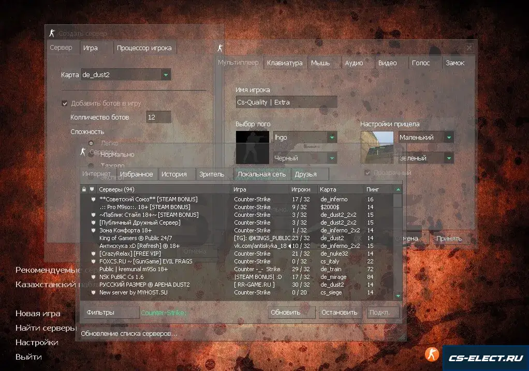Click shield icon of Публичный Дружный Сервер
The height and width of the screenshot is (371, 529).
tap(94, 222)
